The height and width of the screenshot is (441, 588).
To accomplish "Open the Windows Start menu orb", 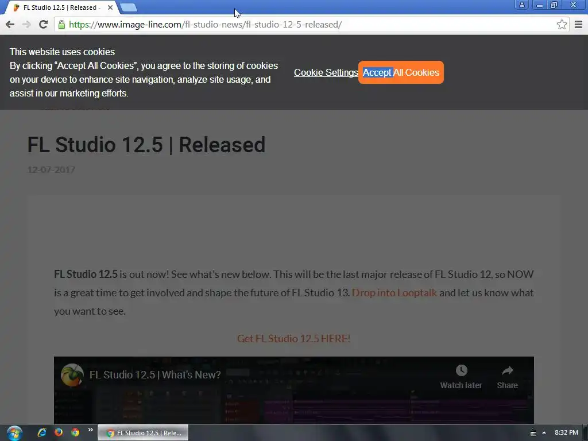I will click(x=14, y=433).
